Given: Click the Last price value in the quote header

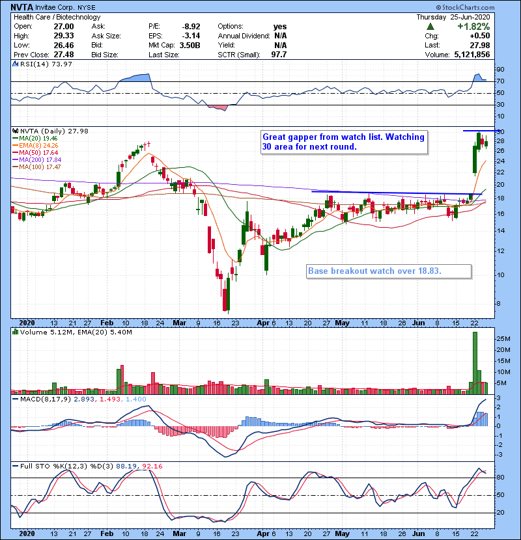Looking at the screenshot, I should 480,45.
